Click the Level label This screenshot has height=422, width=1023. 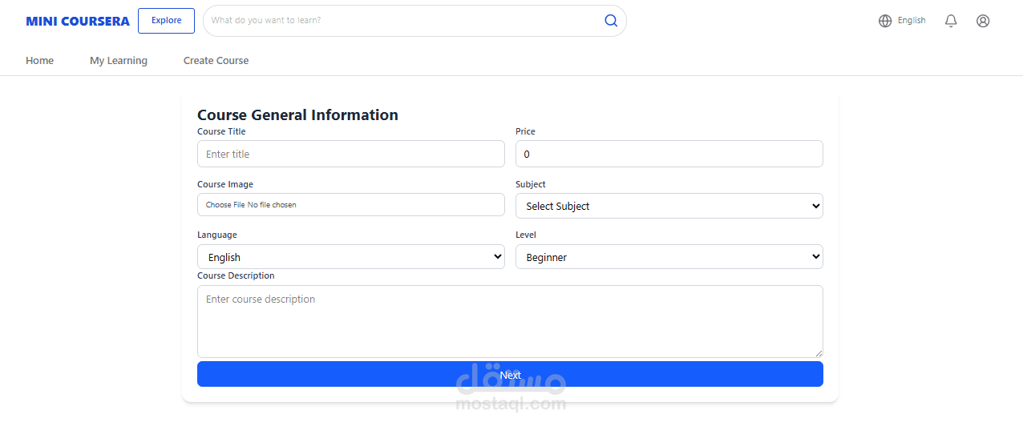[x=526, y=235]
